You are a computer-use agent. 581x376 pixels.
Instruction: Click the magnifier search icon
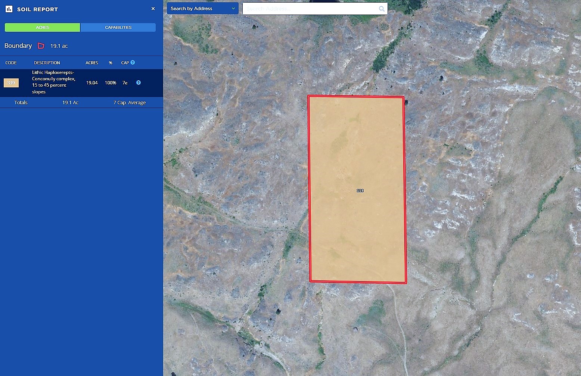[x=382, y=9]
